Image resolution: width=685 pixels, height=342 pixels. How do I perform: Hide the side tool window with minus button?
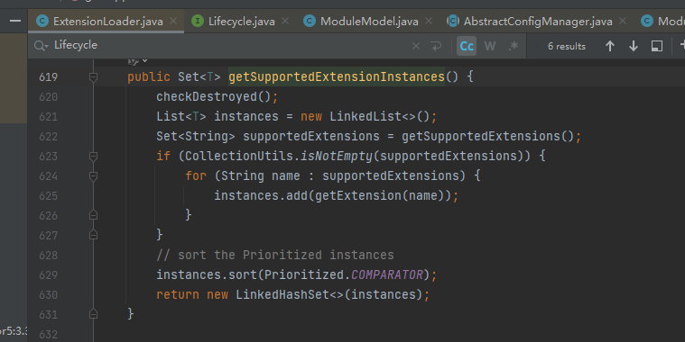[x=15, y=21]
